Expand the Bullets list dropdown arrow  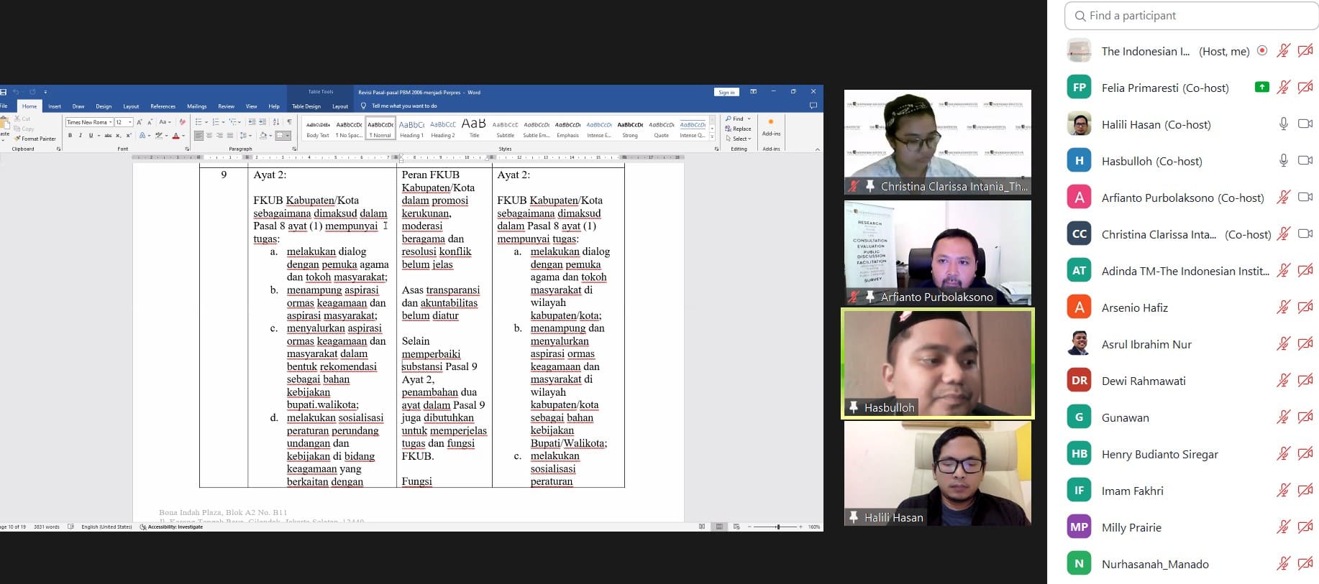206,122
